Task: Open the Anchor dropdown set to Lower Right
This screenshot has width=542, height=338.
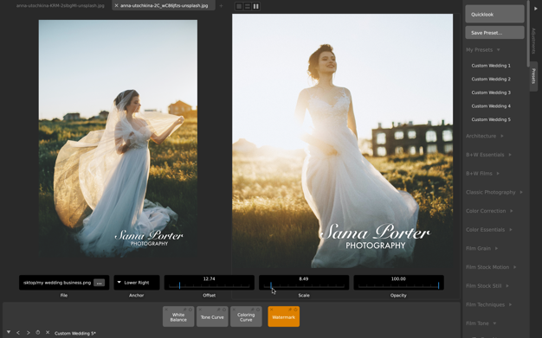Action: click(137, 283)
